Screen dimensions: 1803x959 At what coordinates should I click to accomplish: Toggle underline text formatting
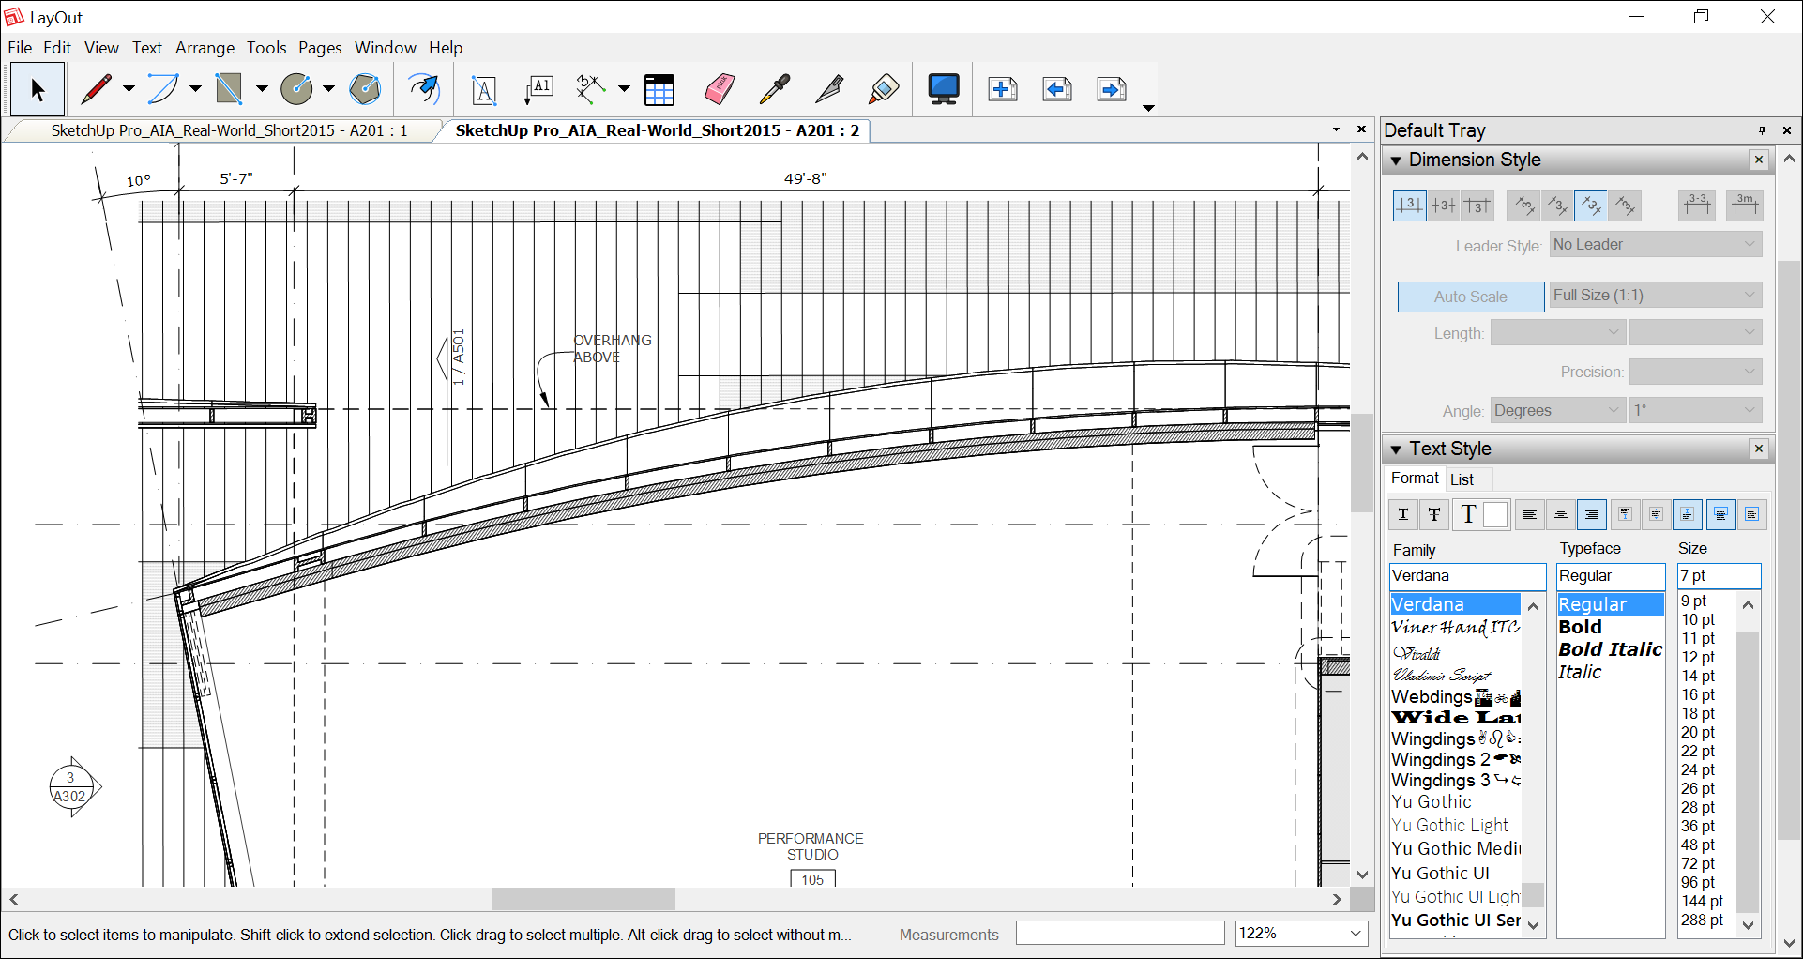(x=1403, y=514)
